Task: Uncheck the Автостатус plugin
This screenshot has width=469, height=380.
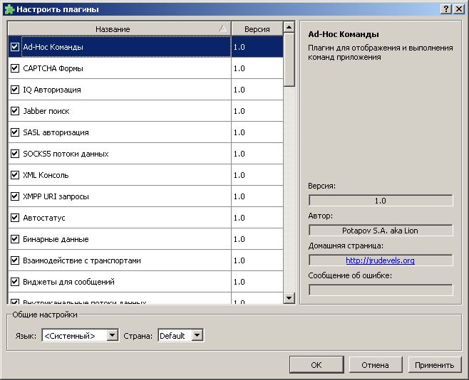Action: pos(15,218)
